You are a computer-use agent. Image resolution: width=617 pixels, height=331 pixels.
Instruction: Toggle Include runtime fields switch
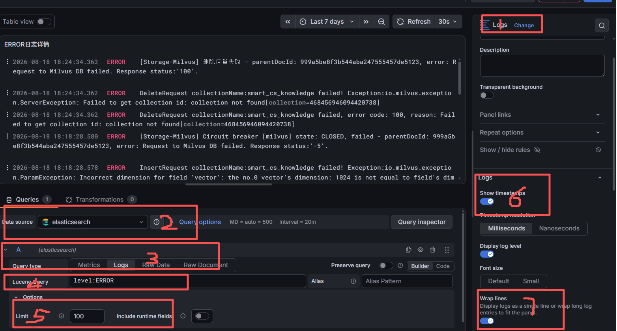(x=202, y=316)
